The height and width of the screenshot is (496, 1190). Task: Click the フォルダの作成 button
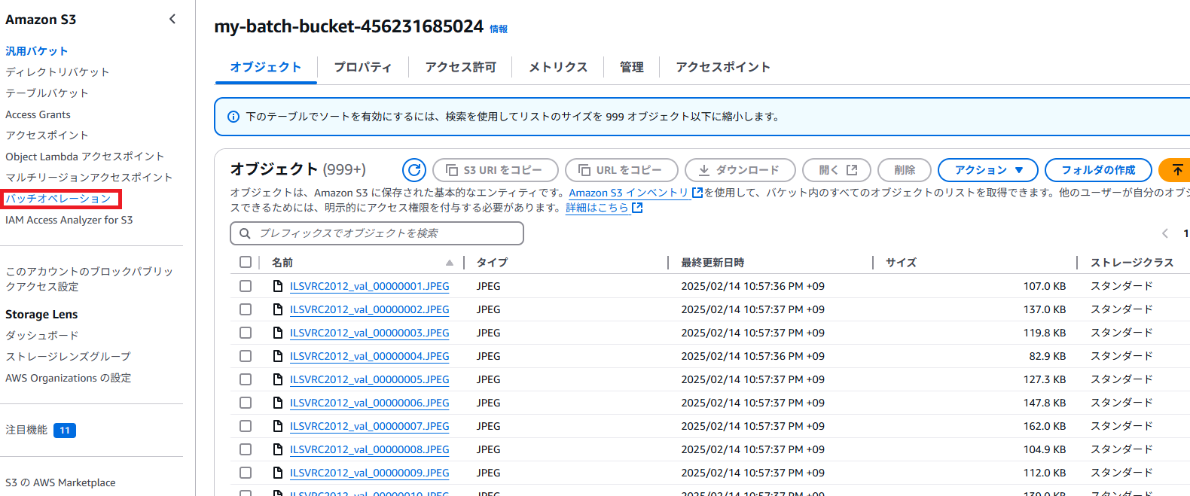coord(1099,170)
